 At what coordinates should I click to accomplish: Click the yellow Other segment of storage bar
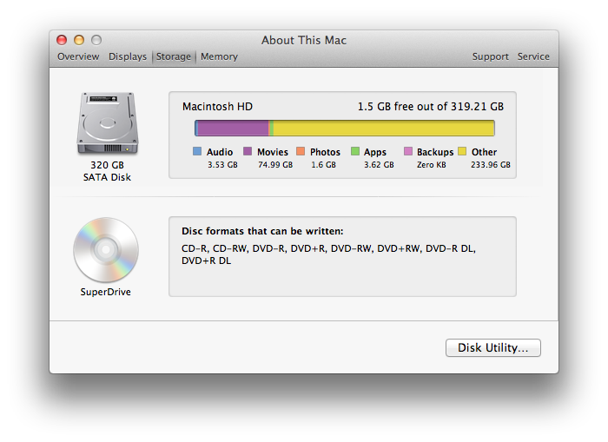click(382, 129)
